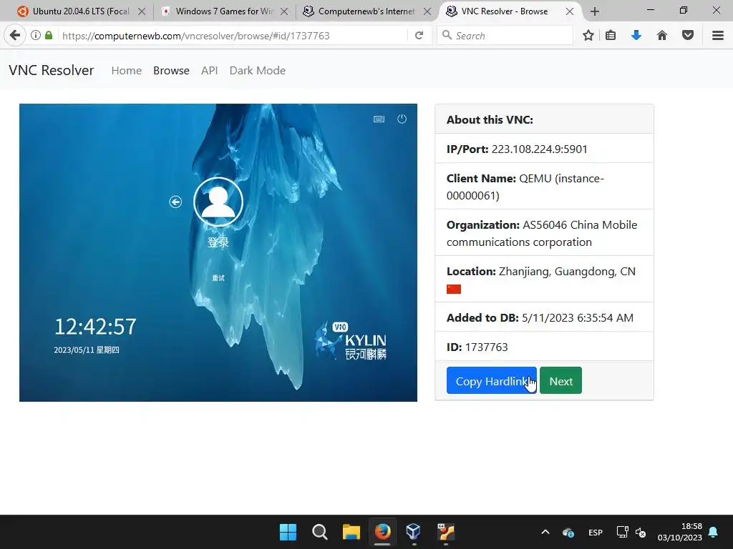
Task: Open site information icon in address bar
Action: [36, 36]
